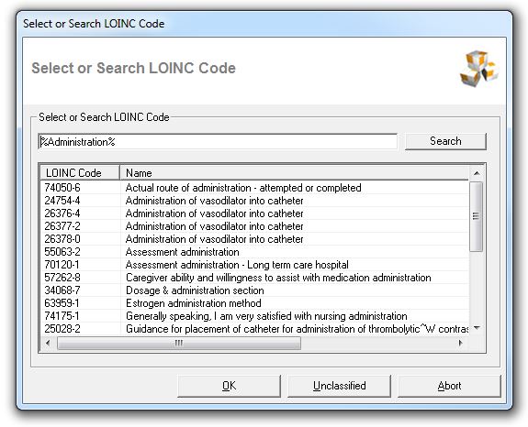Sort by the Name column header
The image size is (528, 427).
pos(294,172)
